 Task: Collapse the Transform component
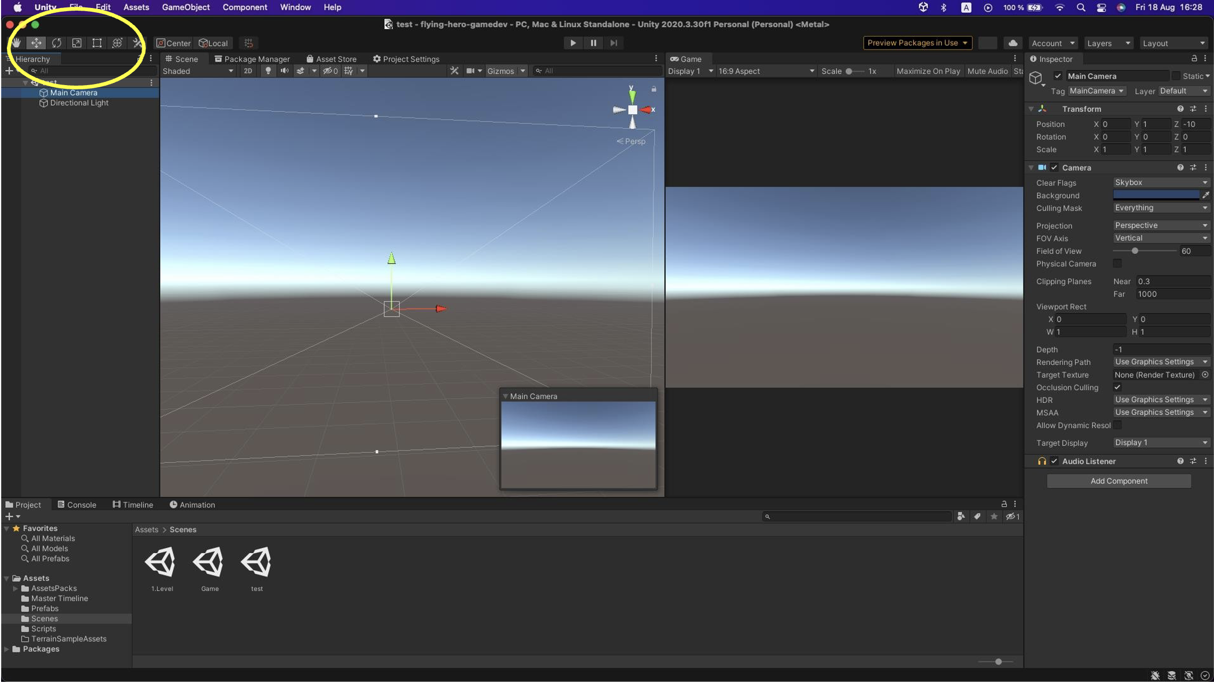pos(1031,109)
